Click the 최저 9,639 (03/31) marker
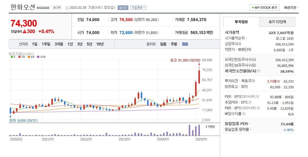Viewport: 308px width, 157px height. coord(23,121)
